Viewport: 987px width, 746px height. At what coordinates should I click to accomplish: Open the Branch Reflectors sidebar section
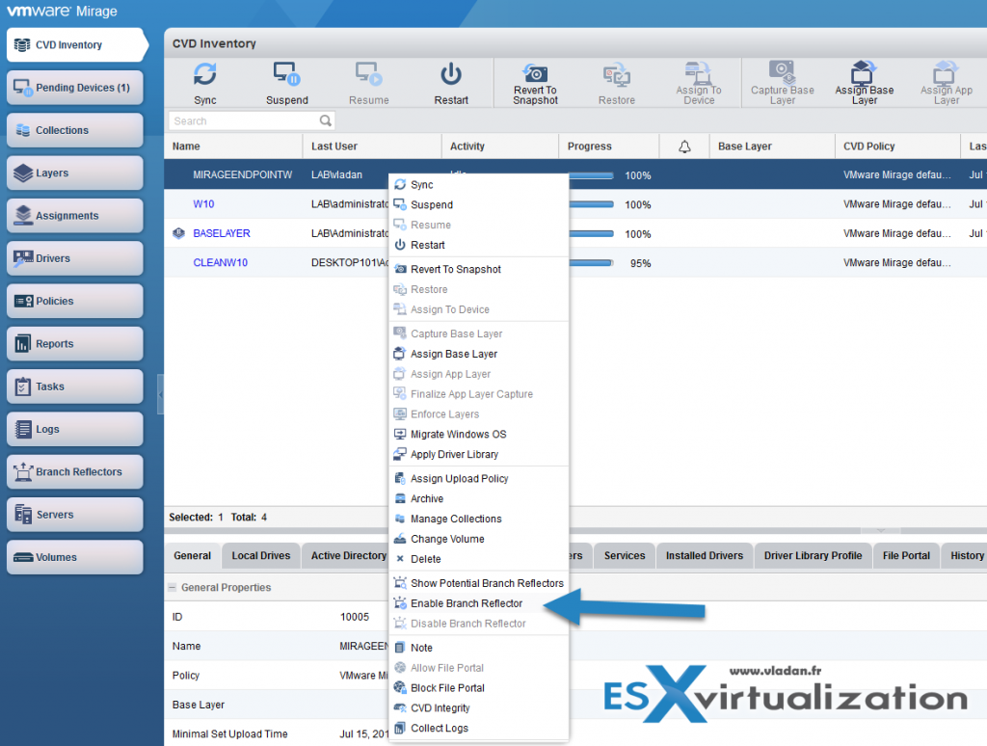coord(74,471)
